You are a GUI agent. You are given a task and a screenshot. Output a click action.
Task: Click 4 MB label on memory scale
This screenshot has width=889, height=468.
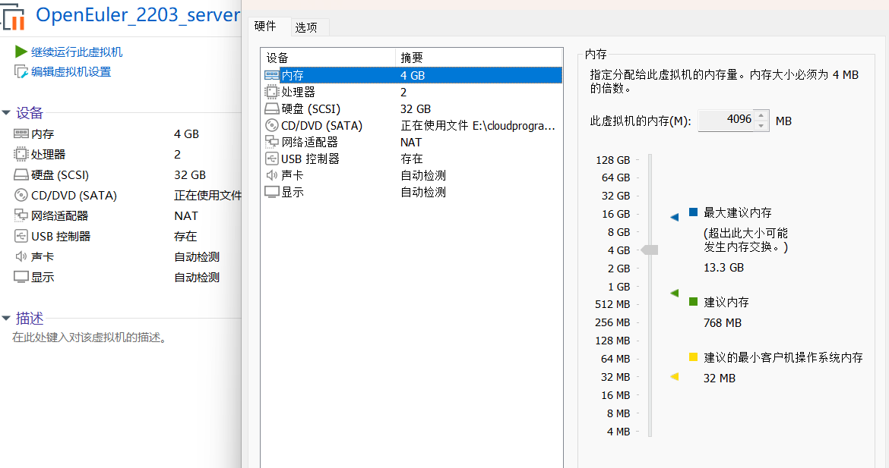[619, 432]
